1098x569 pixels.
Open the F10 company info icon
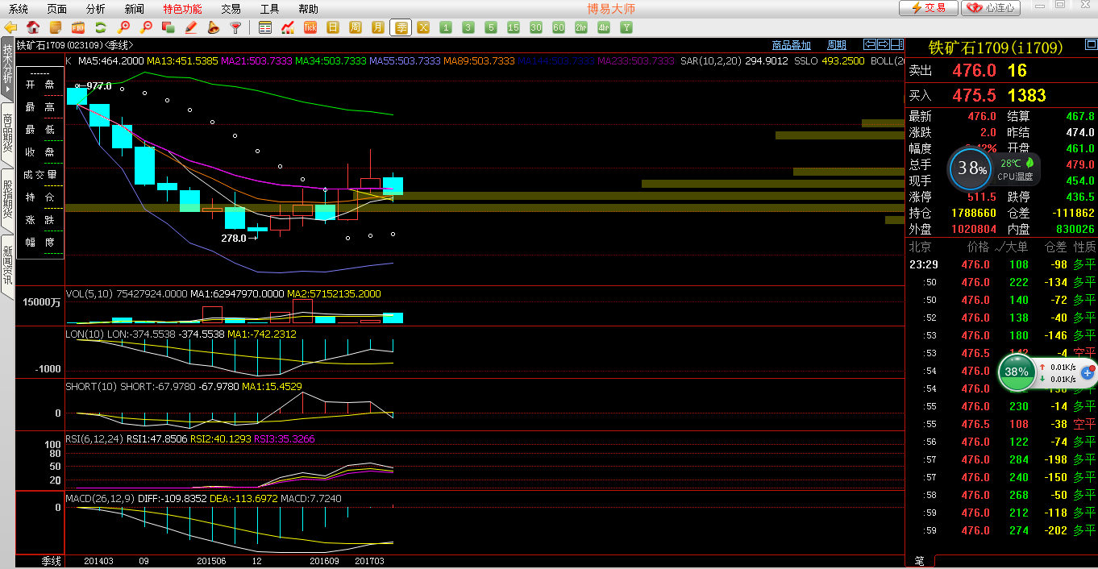point(78,27)
